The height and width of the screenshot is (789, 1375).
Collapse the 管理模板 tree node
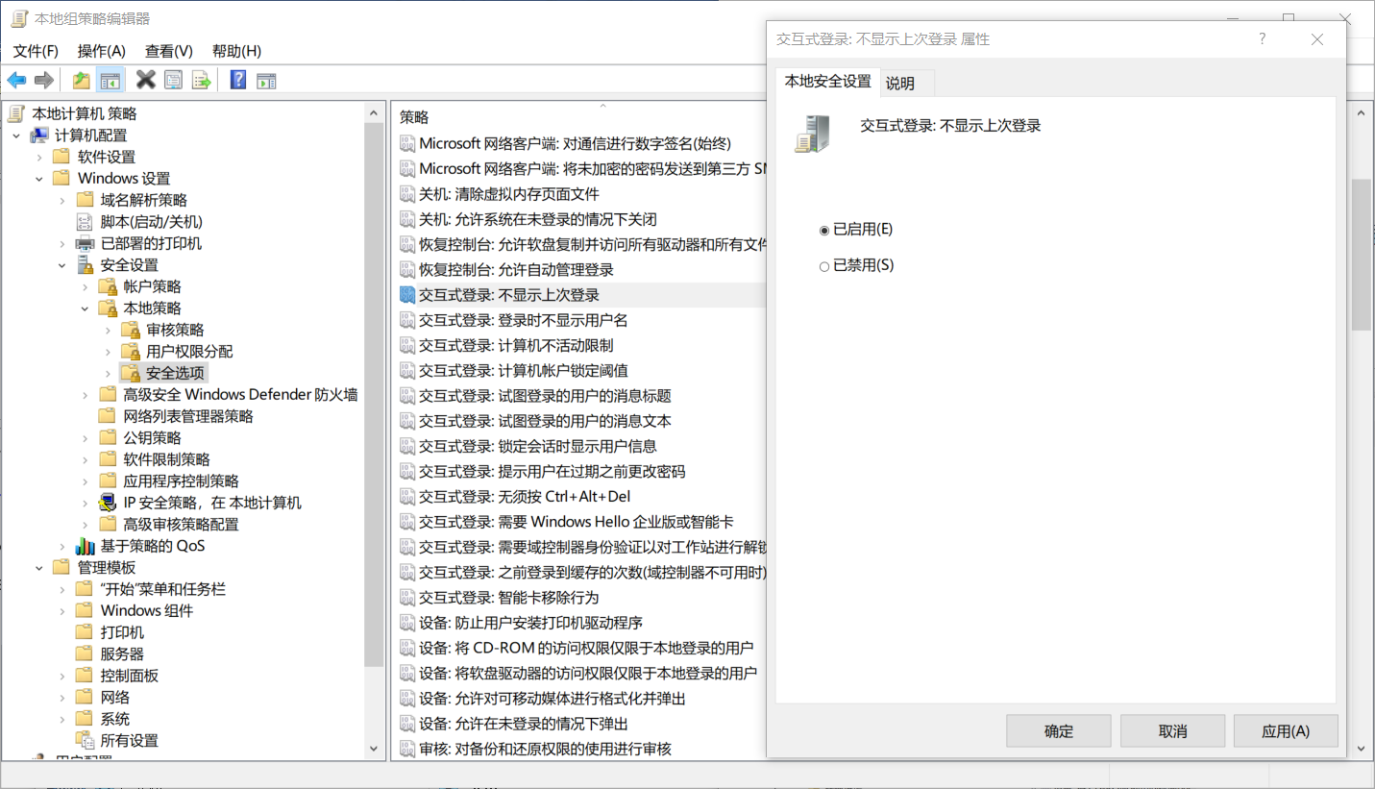pyautogui.click(x=39, y=568)
